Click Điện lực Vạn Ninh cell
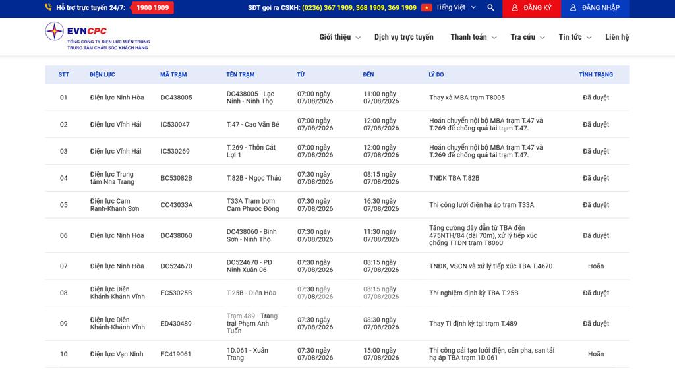Screen dimensions: 675x369 tap(117, 354)
